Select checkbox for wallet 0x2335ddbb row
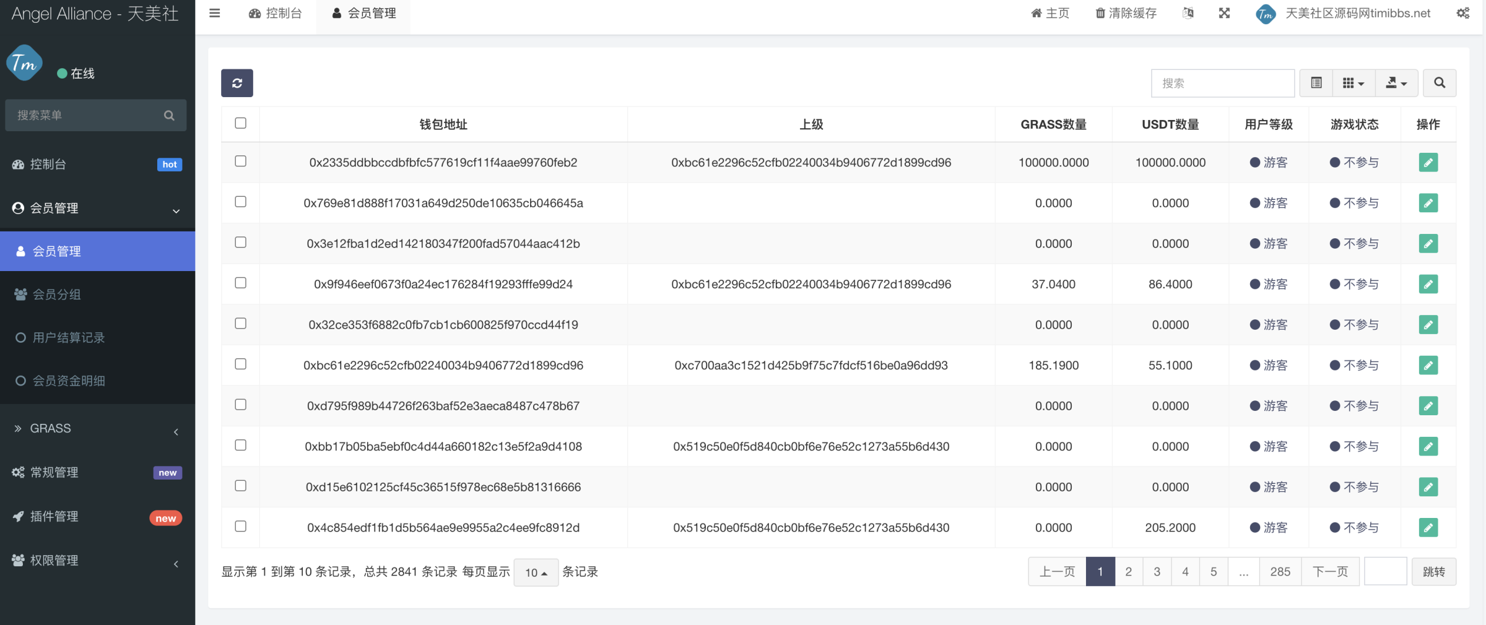Screen dimensions: 1486x625 coord(241,162)
